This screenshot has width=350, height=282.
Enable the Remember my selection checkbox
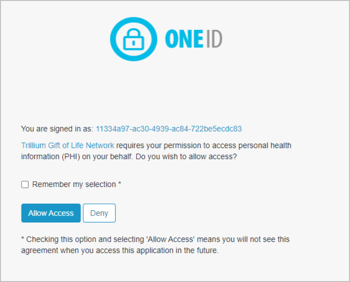click(25, 185)
